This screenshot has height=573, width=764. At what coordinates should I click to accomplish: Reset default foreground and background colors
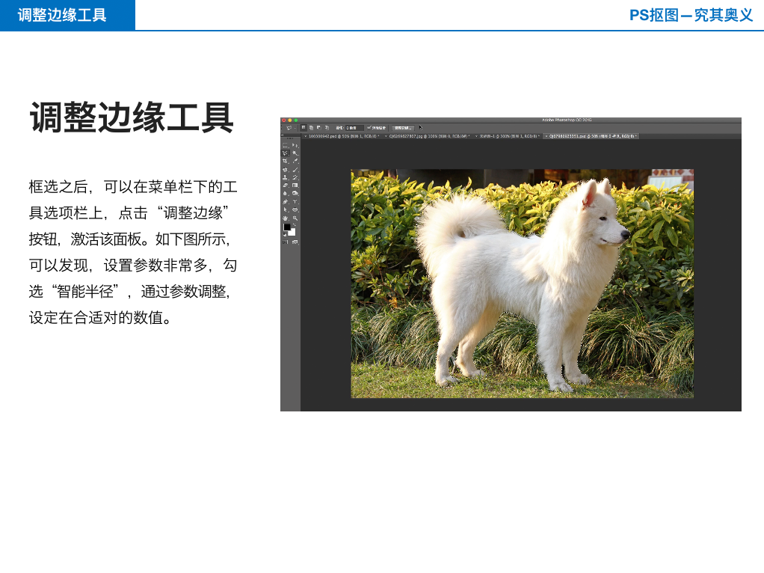click(285, 235)
